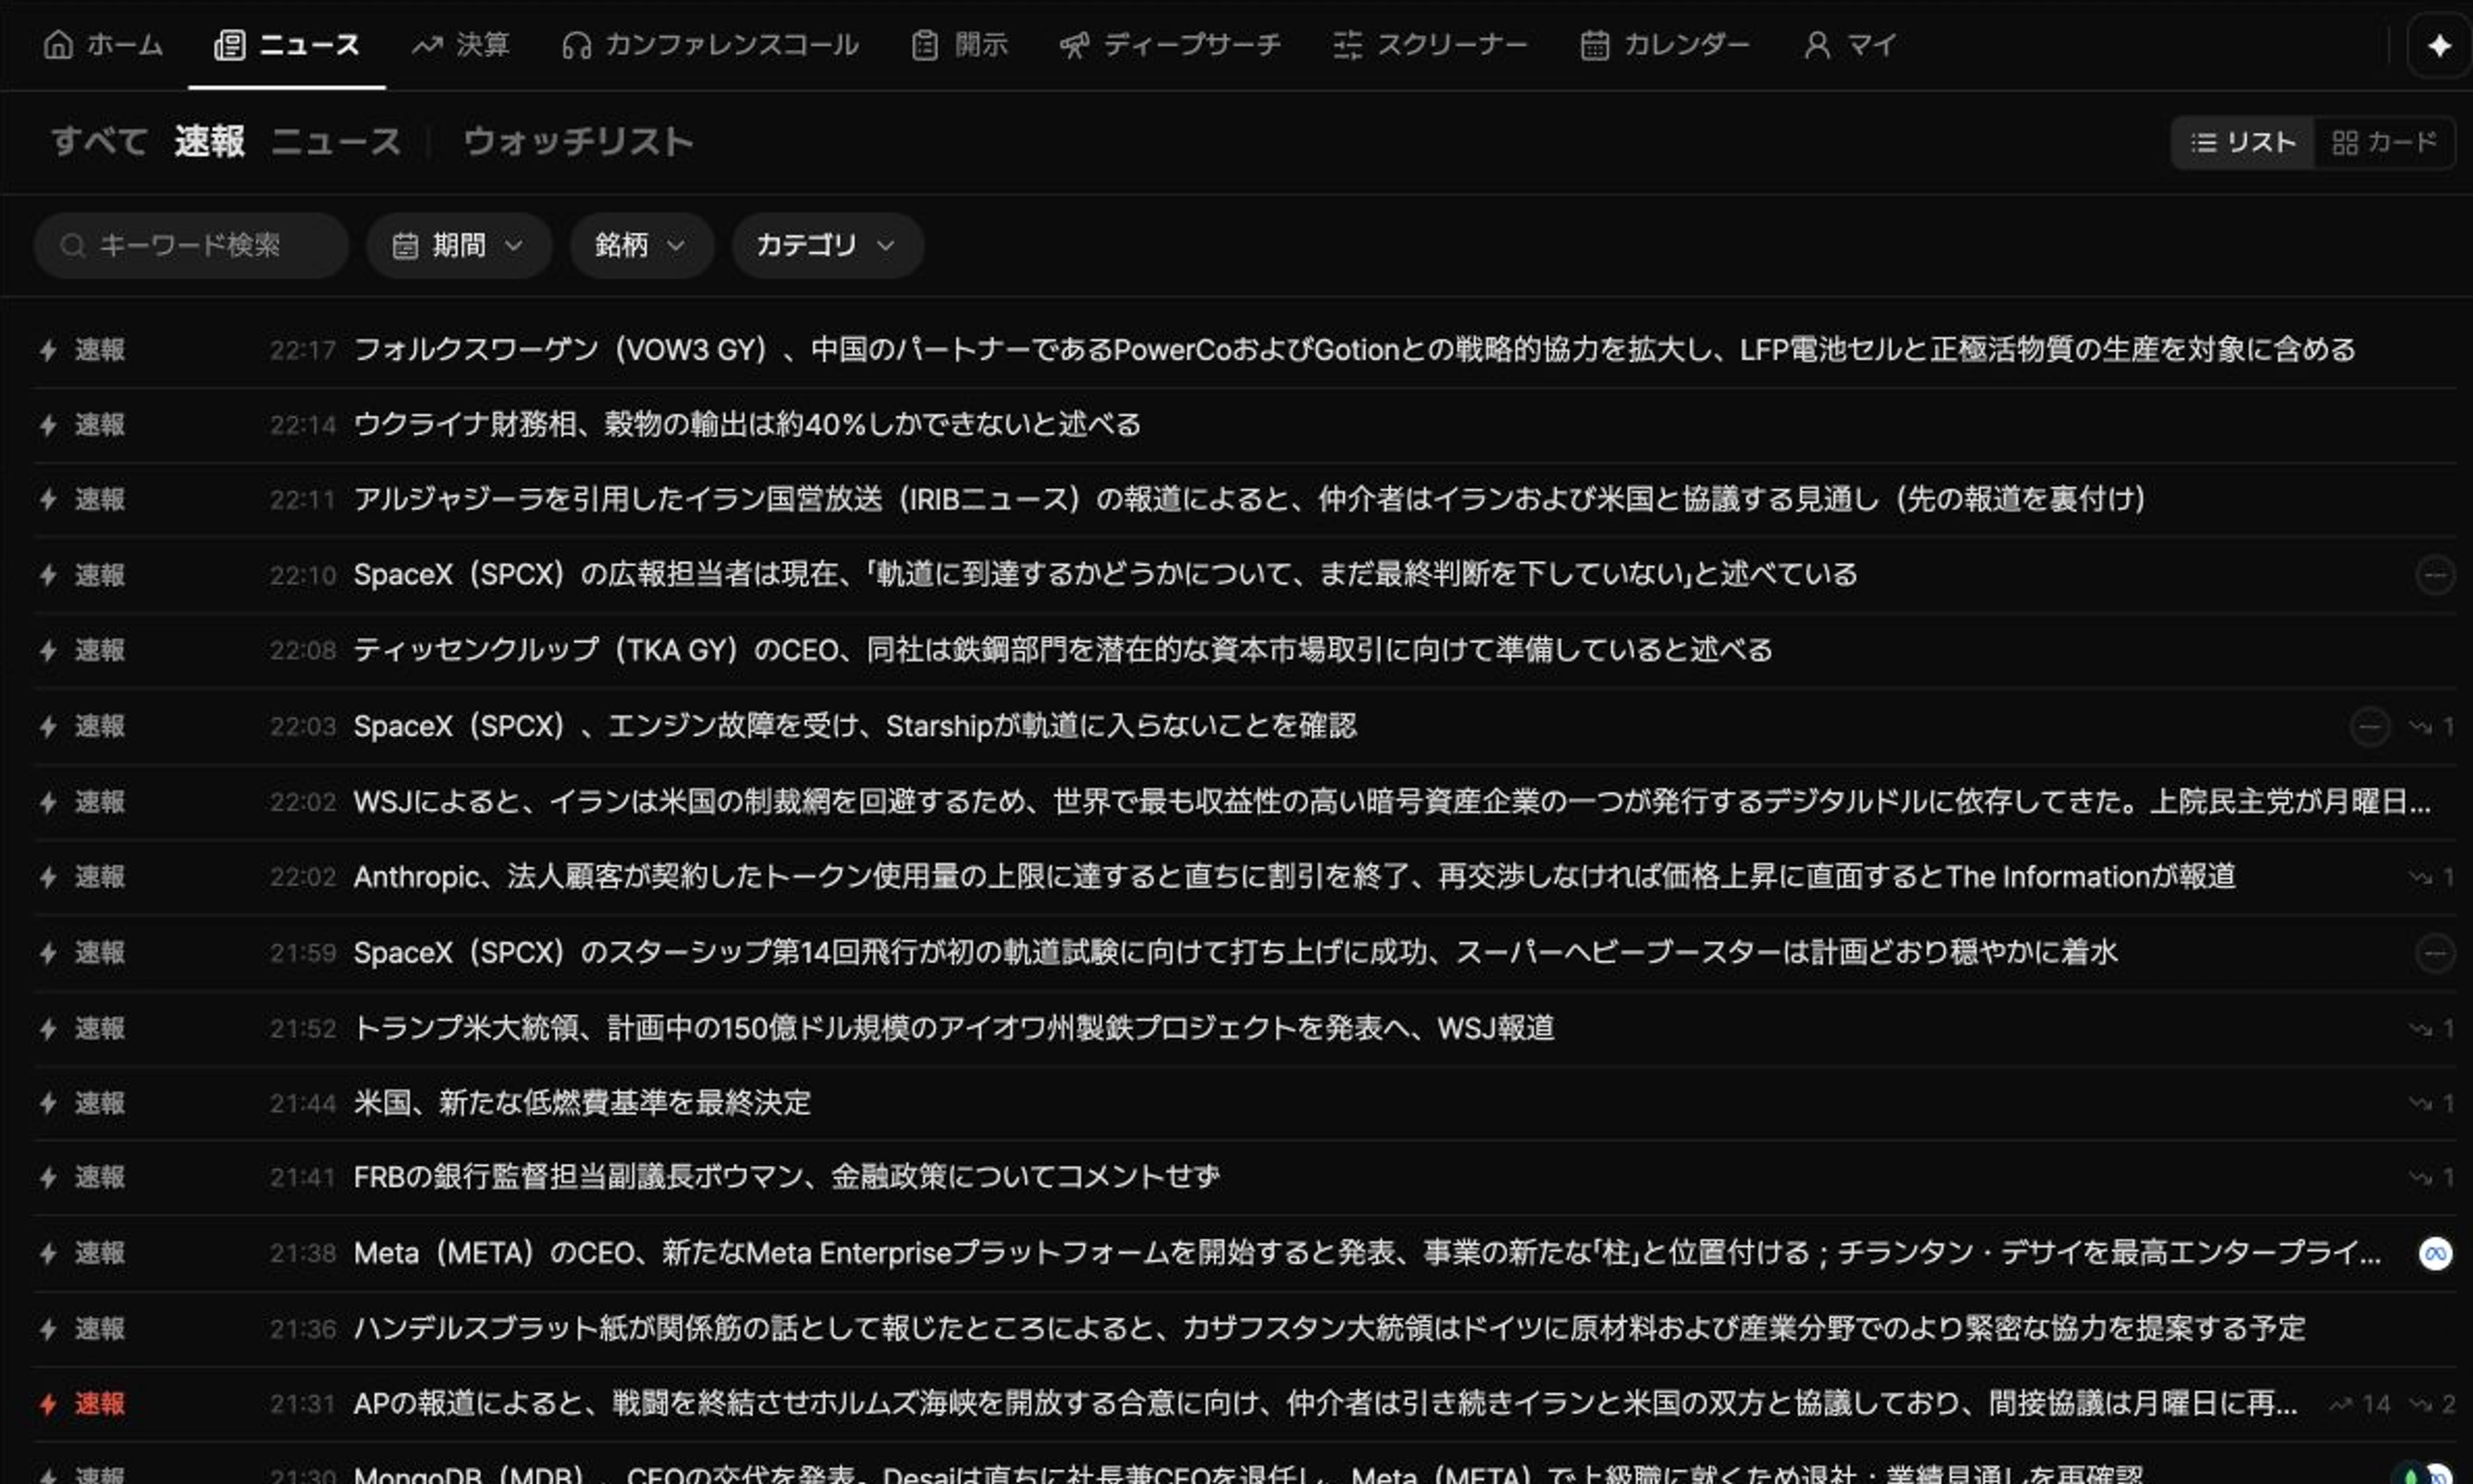Viewport: 2473px width, 1484px height.
Task: Click the circle icon on the 21:59 SpaceX row
Action: tap(2435, 953)
